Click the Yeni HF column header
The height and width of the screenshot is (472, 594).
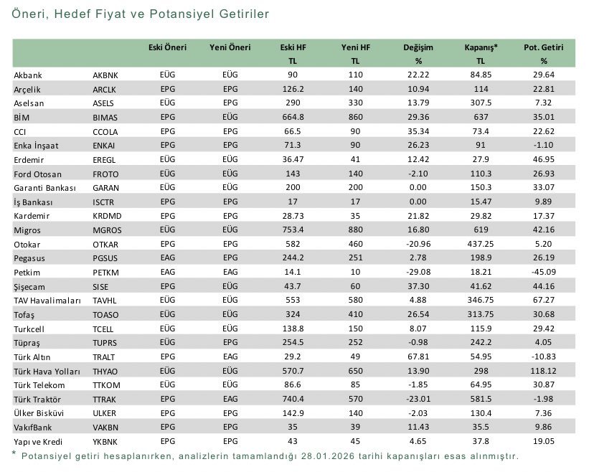355,47
